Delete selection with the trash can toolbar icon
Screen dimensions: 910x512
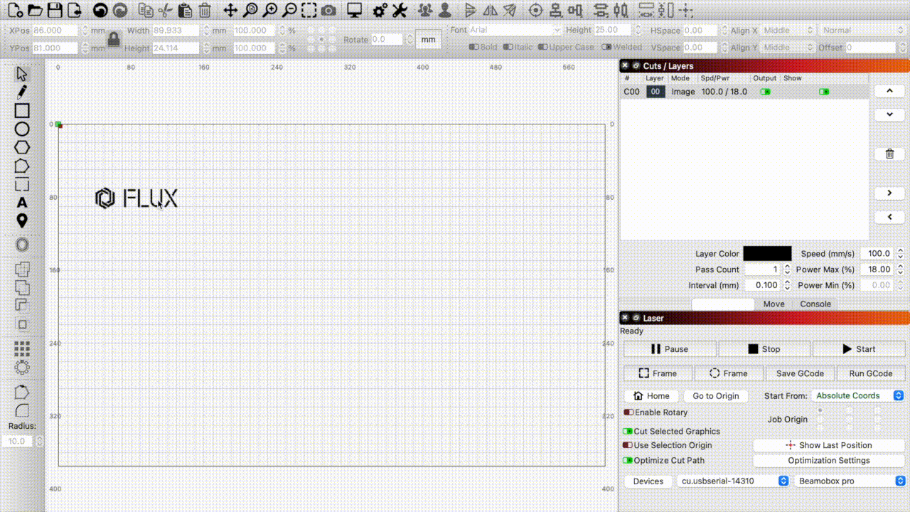(x=205, y=10)
